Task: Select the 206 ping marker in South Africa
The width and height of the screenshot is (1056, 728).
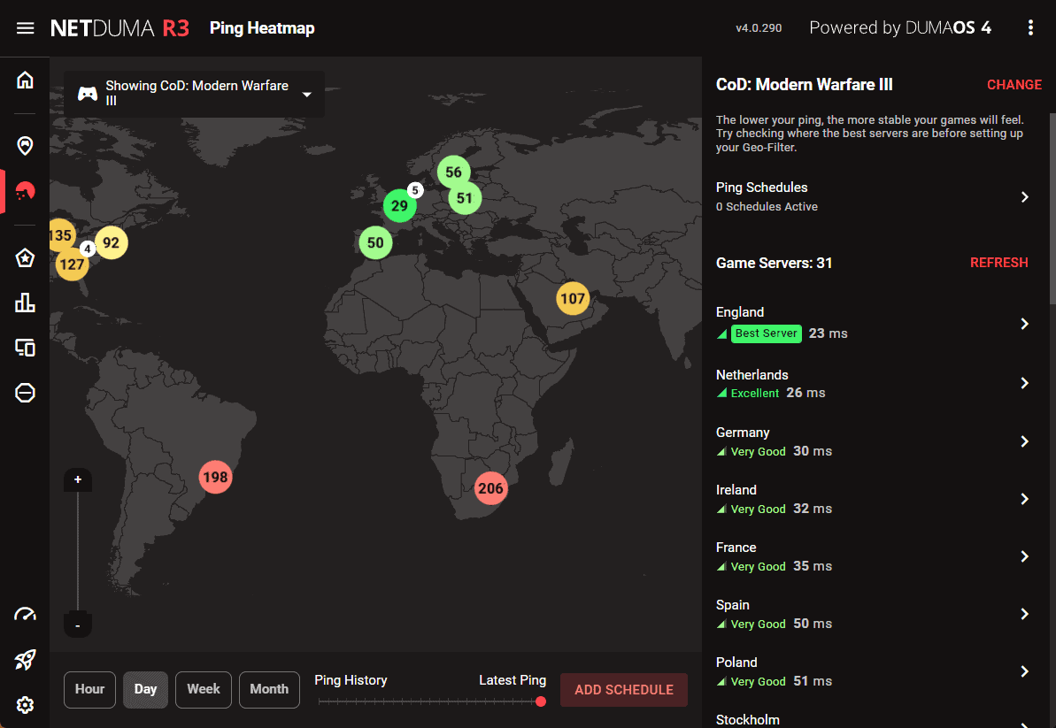Action: pyautogui.click(x=489, y=488)
